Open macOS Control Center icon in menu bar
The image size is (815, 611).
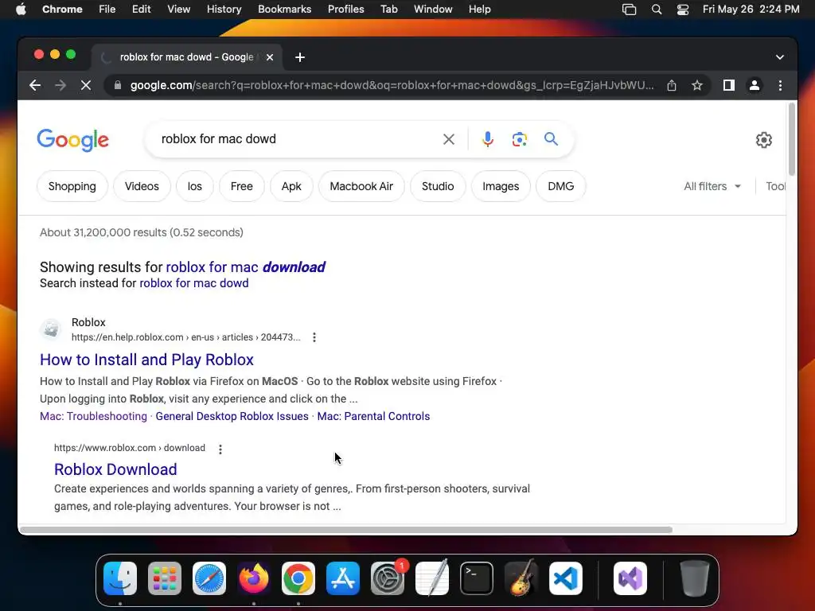(682, 9)
